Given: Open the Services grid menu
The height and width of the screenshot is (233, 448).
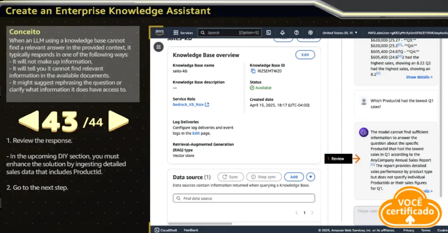Looking at the screenshot, I should (183, 32).
